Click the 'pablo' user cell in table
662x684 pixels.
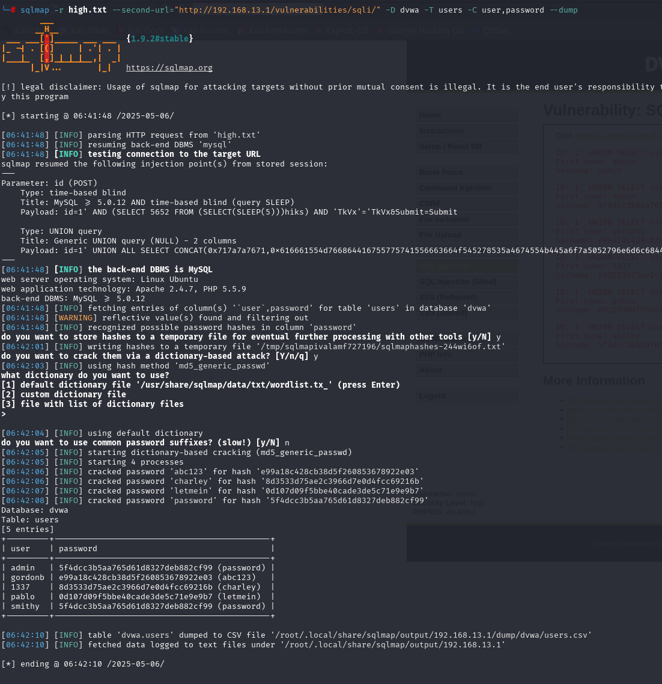(23, 596)
